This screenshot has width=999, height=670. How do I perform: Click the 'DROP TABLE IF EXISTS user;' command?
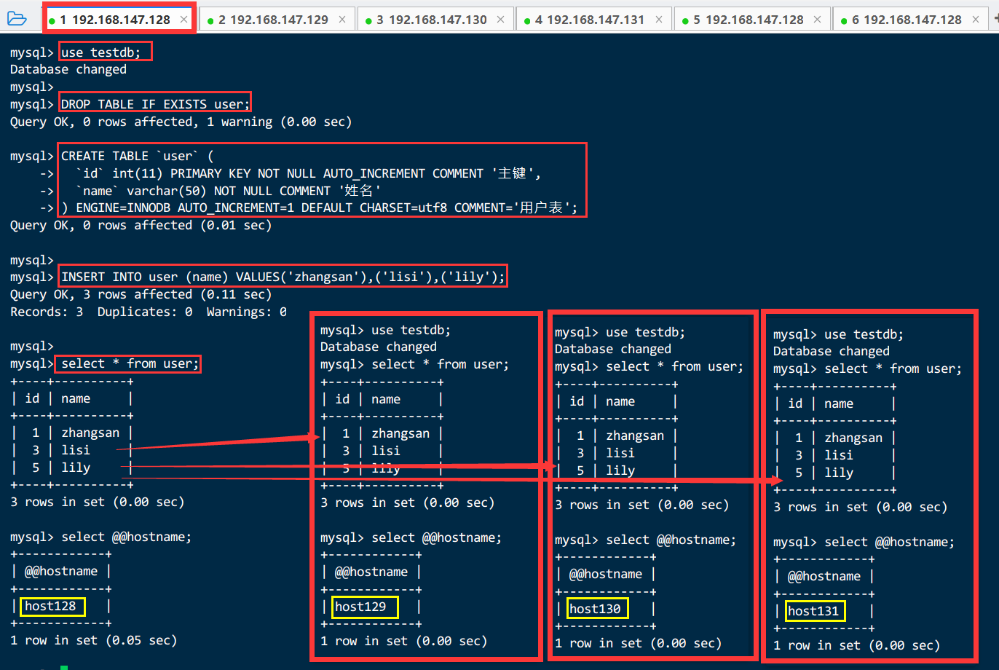tap(155, 104)
